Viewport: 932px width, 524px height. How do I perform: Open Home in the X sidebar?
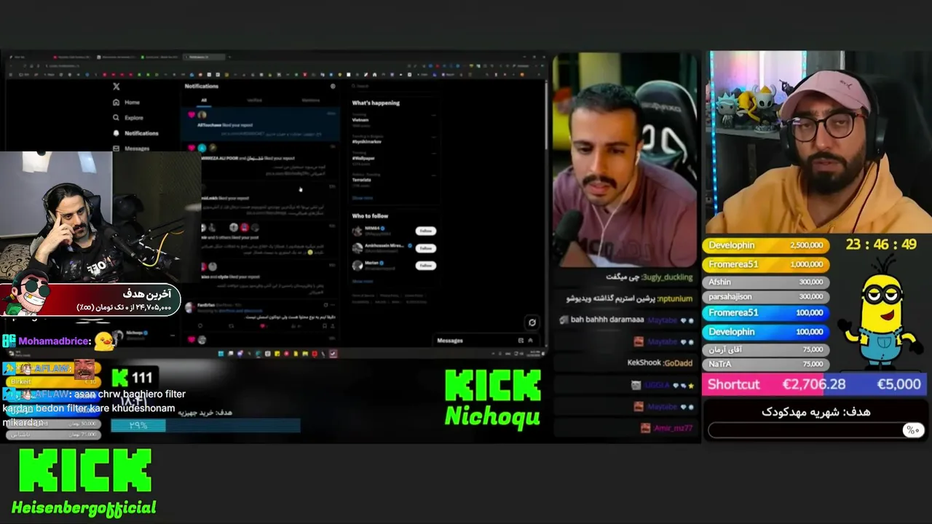126,103
